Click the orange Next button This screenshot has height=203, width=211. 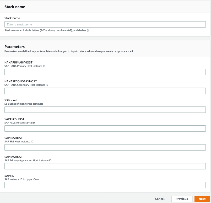coord(202,199)
